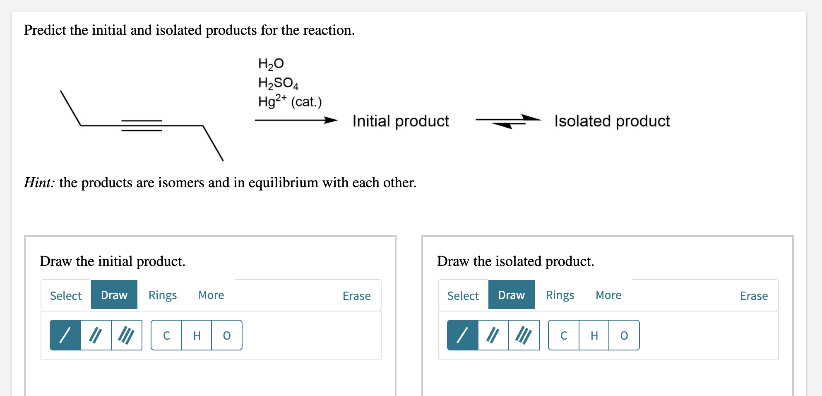822x396 pixels.
Task: Select triple bond tool in isolated product panel
Action: 524,335
